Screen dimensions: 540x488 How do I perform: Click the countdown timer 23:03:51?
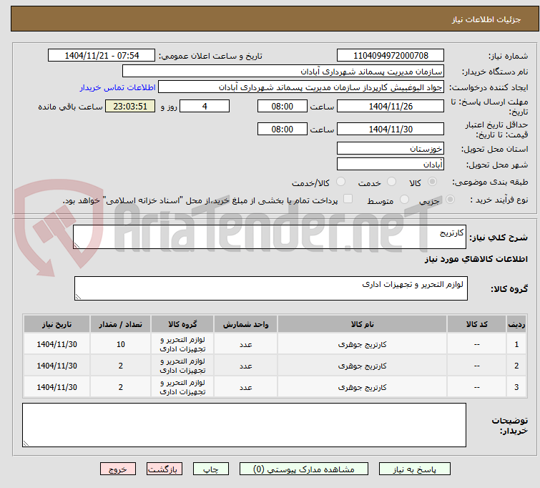130,106
